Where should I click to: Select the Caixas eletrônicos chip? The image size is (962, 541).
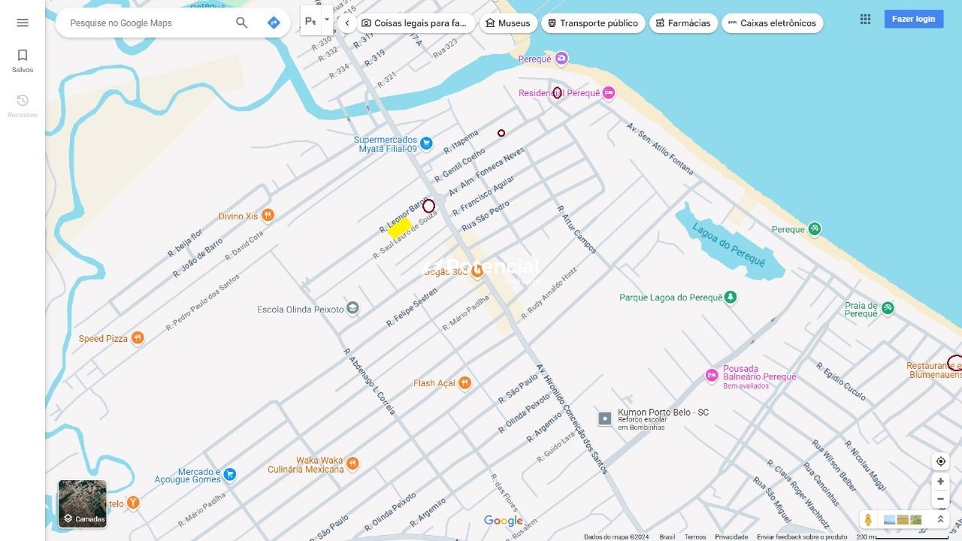772,23
